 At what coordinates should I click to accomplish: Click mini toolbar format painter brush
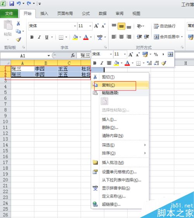tap(164, 63)
